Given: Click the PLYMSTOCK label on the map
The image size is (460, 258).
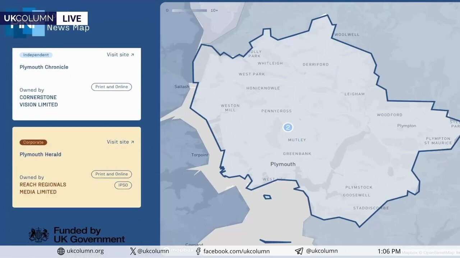Looking at the screenshot, I should pos(359,187).
